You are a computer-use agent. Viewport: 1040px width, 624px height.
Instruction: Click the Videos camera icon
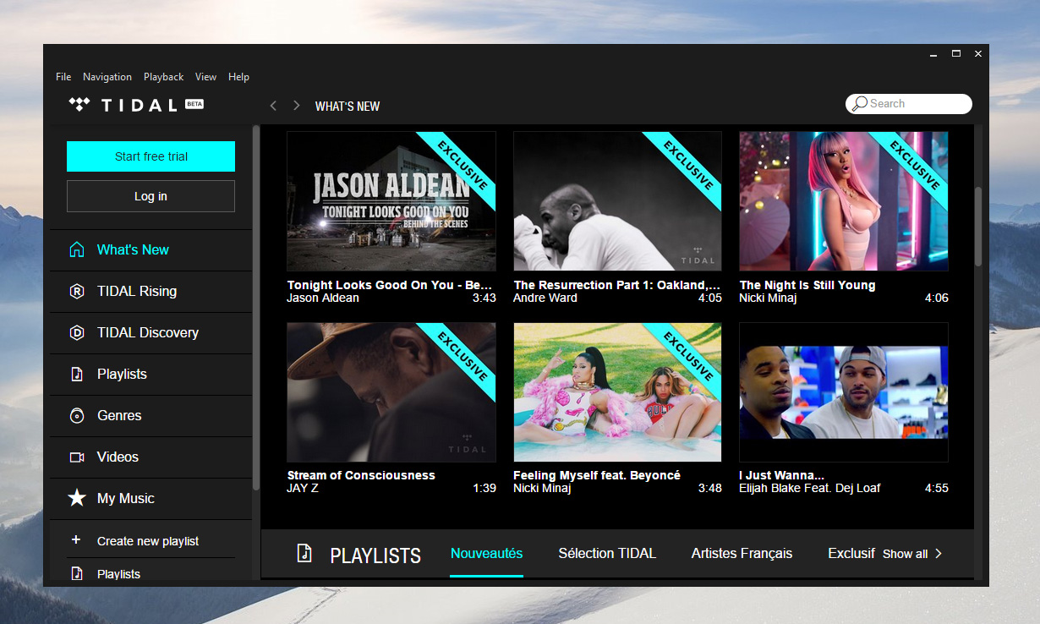[77, 457]
